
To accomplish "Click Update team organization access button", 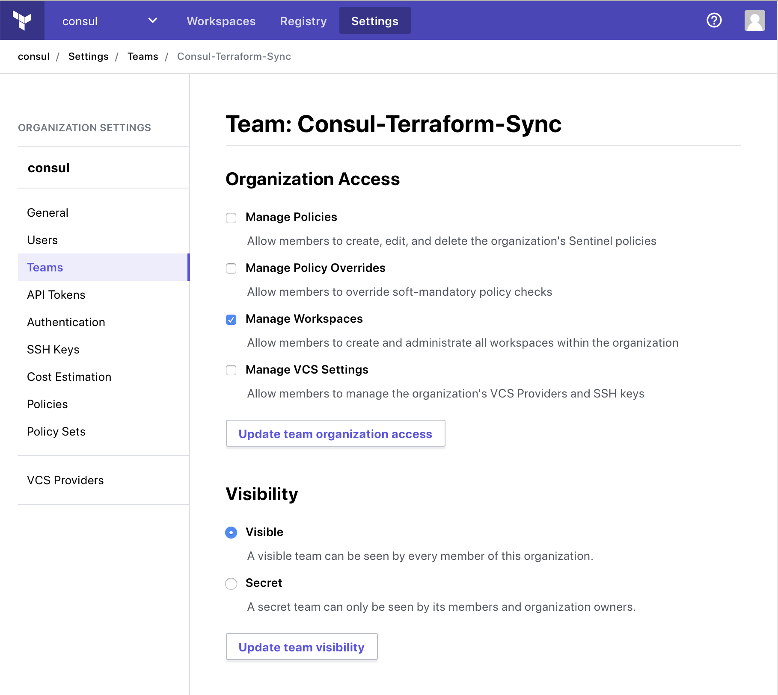I will pos(336,433).
